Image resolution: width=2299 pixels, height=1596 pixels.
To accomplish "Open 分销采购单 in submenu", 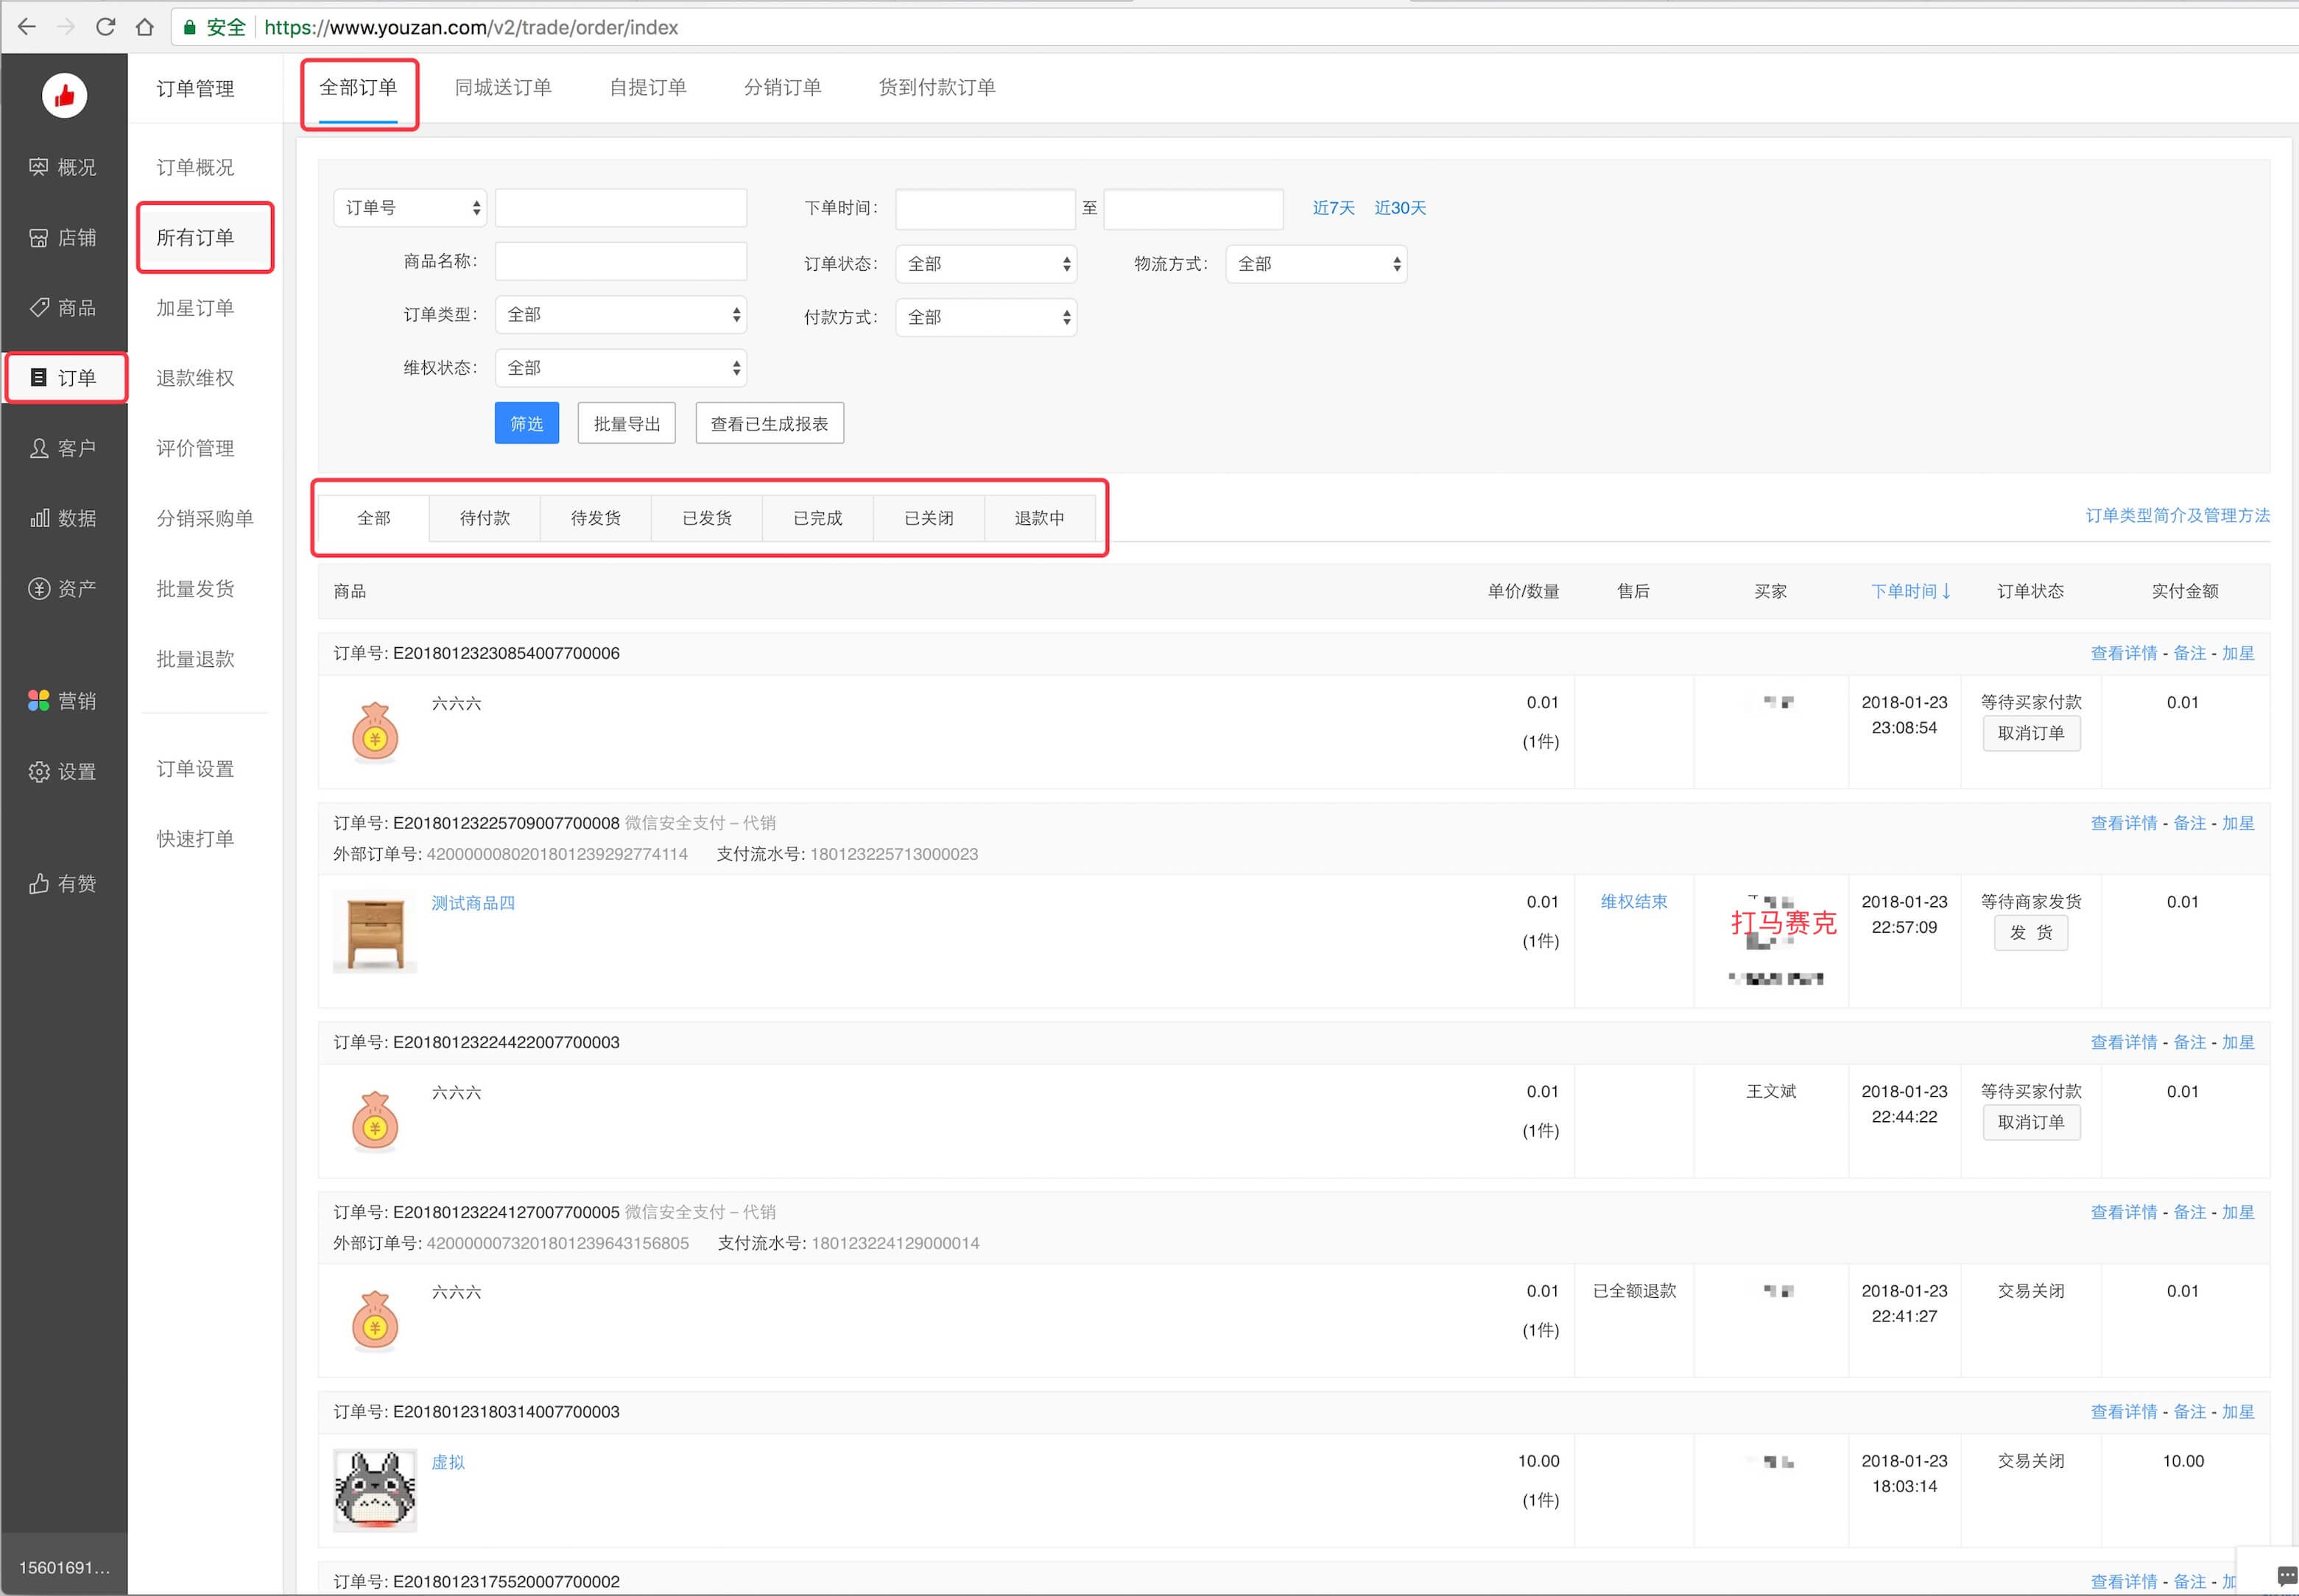I will click(x=205, y=518).
